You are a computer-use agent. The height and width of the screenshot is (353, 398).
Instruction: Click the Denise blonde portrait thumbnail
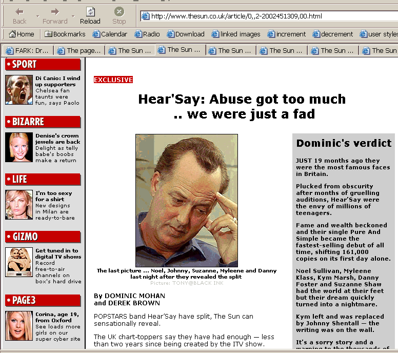coord(19,147)
